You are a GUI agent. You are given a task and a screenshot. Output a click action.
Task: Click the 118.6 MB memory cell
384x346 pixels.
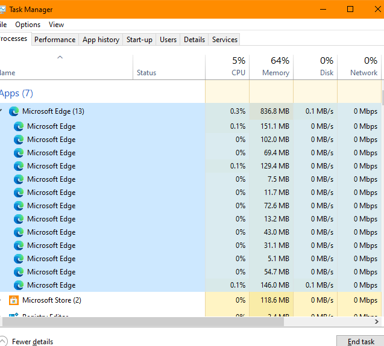tap(271, 300)
